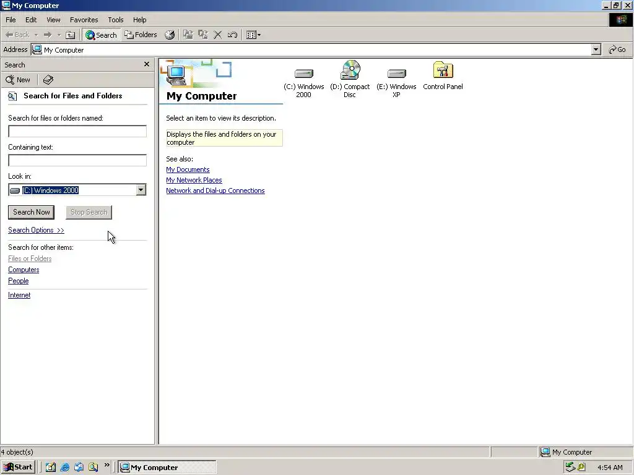Open the My Documents link
The width and height of the screenshot is (634, 475).
coord(188,169)
